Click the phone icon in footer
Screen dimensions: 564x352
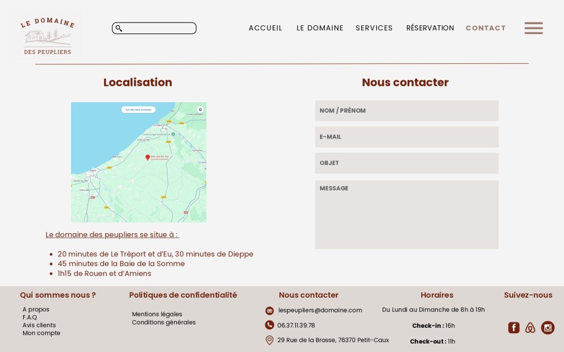[269, 325]
